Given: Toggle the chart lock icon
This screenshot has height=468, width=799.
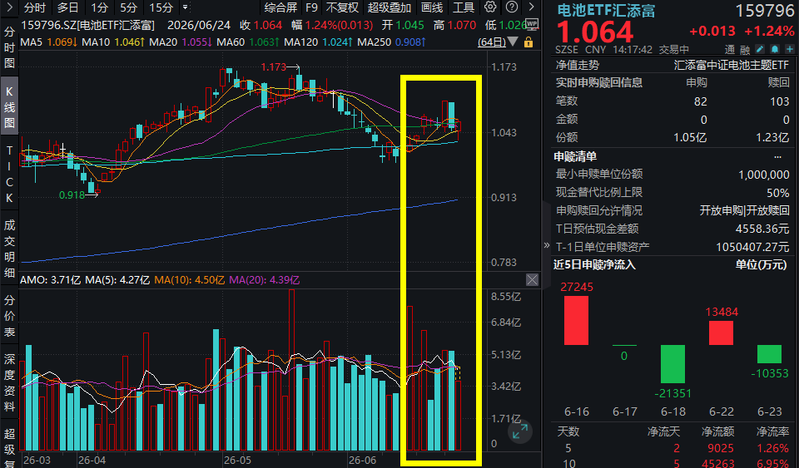Looking at the screenshot, I should [x=529, y=42].
